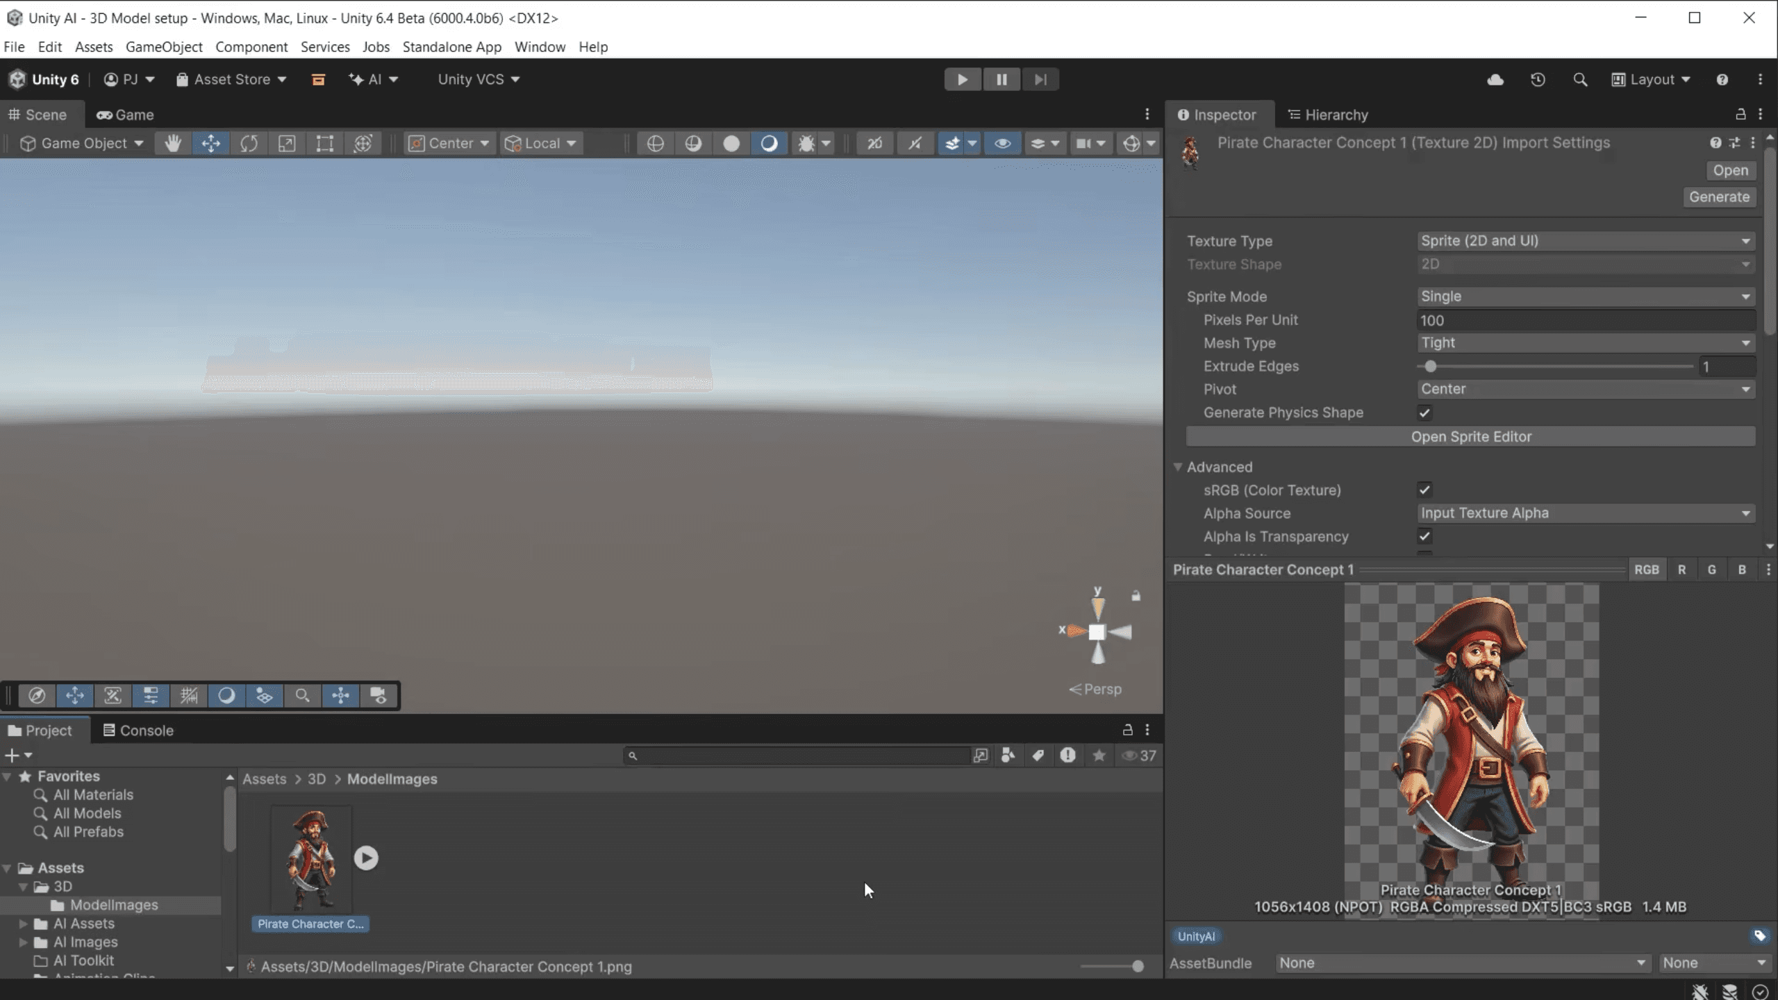Click the Step frame button
This screenshot has height=1000, width=1778.
click(x=1040, y=80)
